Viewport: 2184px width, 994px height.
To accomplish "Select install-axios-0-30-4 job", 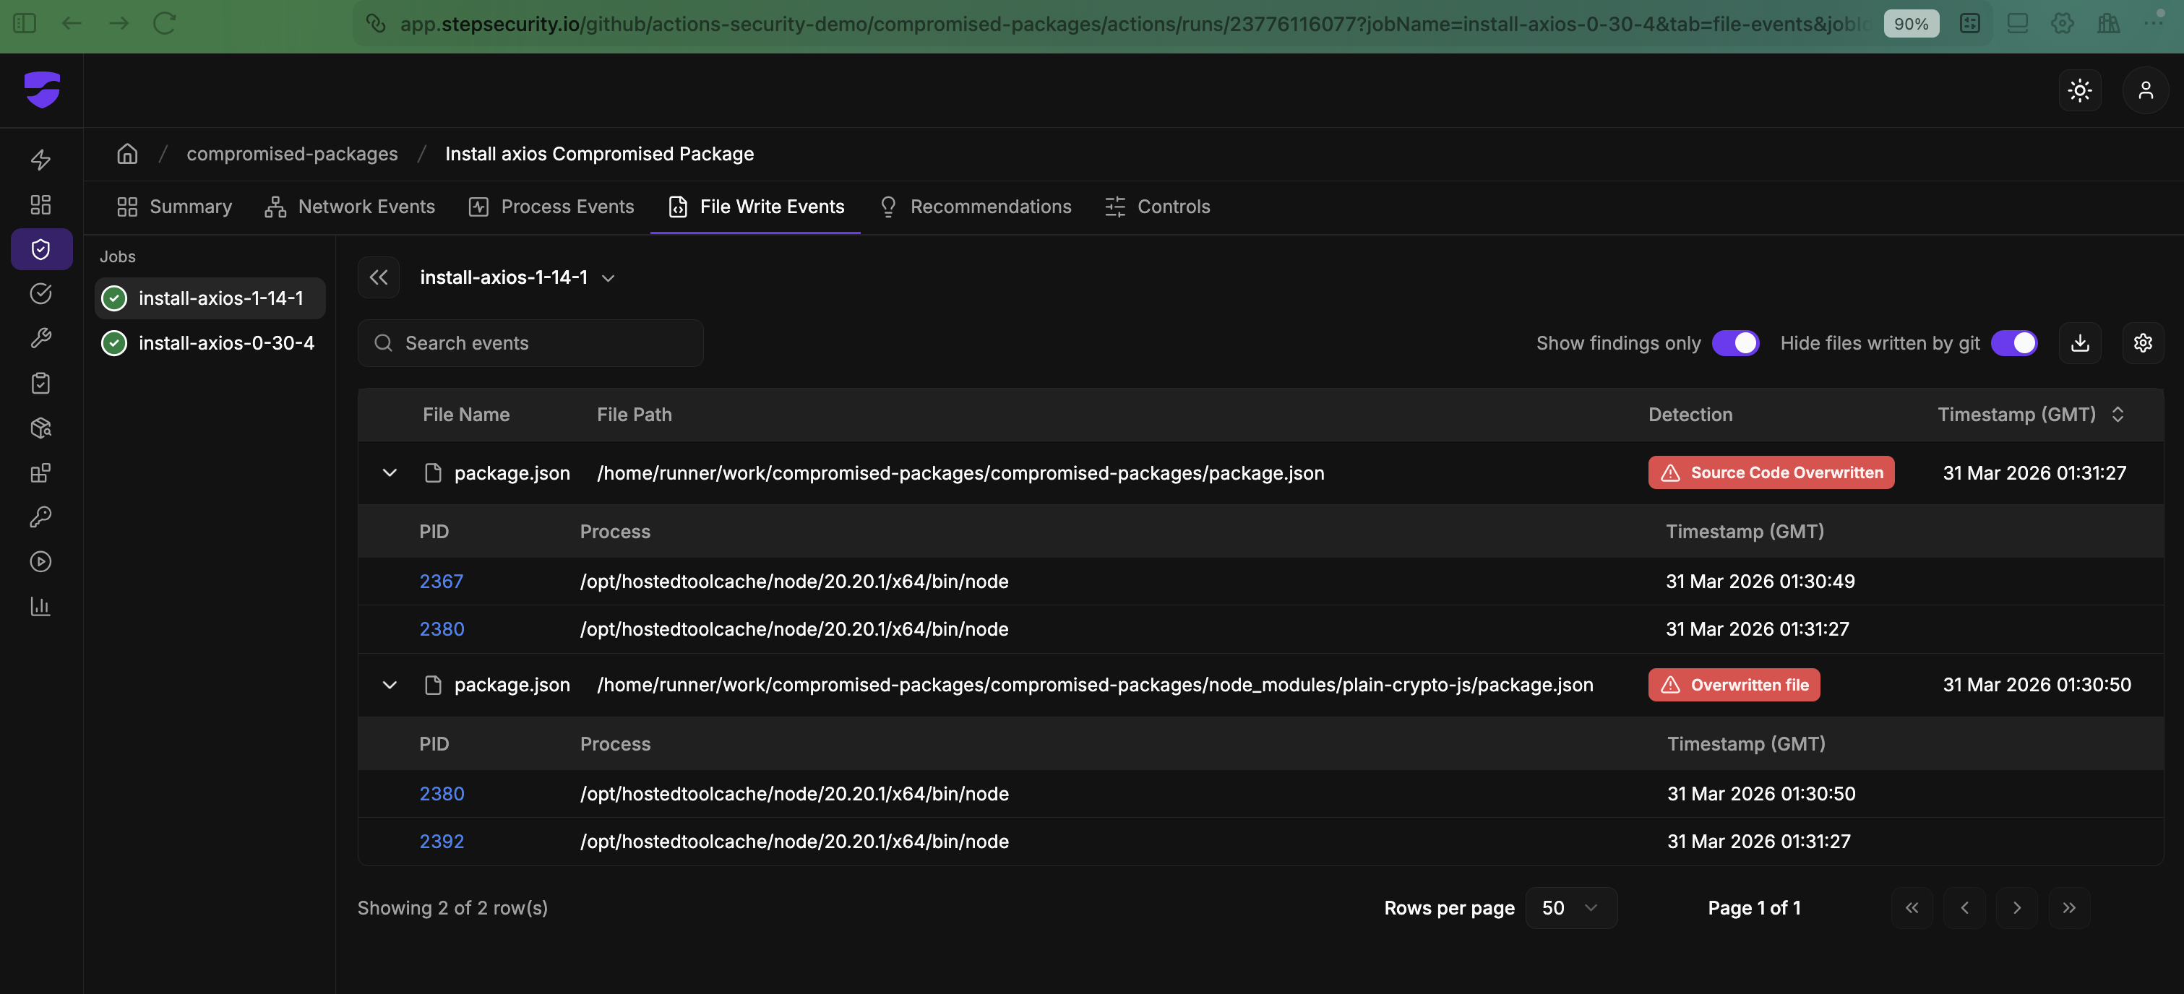I will [225, 343].
